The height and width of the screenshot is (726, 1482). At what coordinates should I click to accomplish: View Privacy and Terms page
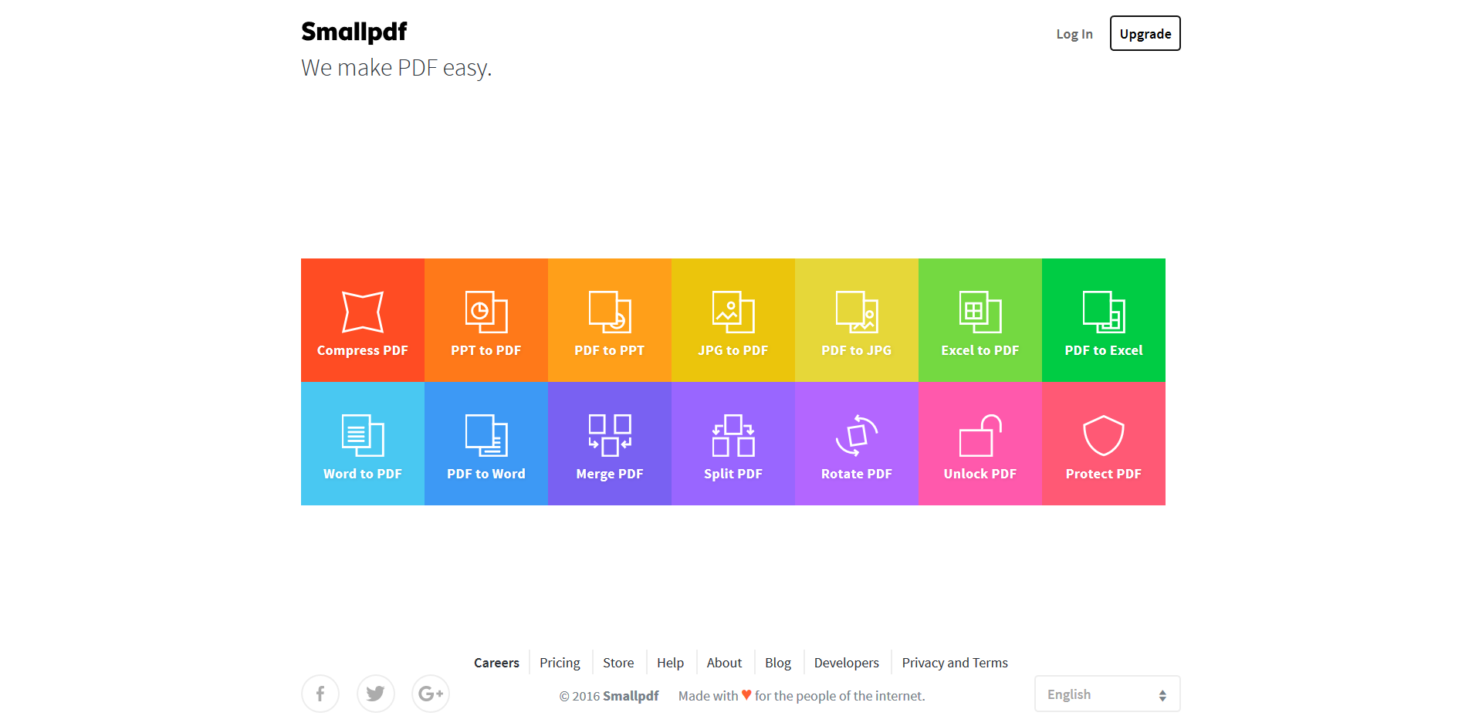pos(955,663)
